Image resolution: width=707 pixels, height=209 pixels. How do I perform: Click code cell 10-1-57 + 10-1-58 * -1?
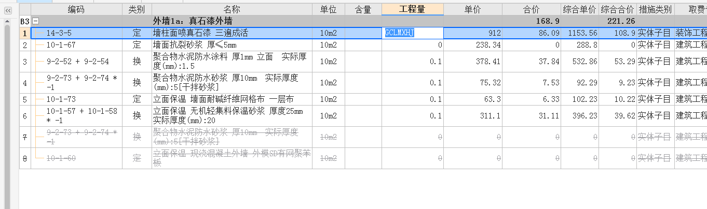[76, 116]
